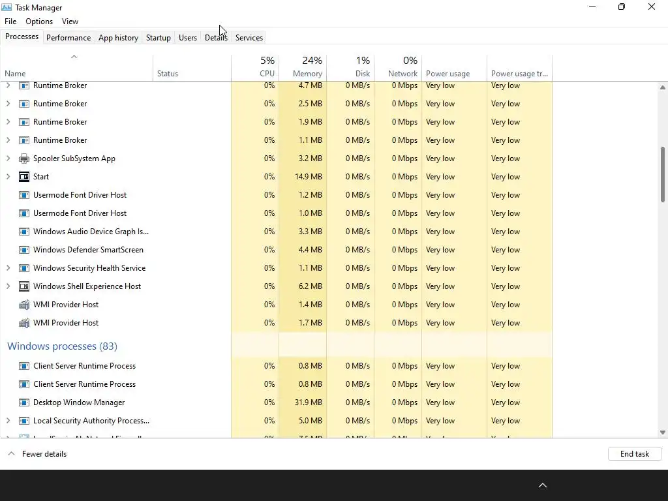The image size is (668, 501).
Task: Click the Spooler SubSystem App printer icon
Action: click(x=24, y=159)
